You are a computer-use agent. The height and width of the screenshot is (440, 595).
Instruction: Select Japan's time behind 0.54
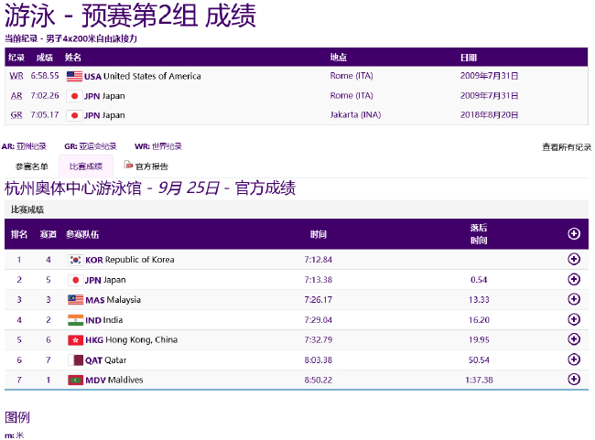pyautogui.click(x=479, y=280)
